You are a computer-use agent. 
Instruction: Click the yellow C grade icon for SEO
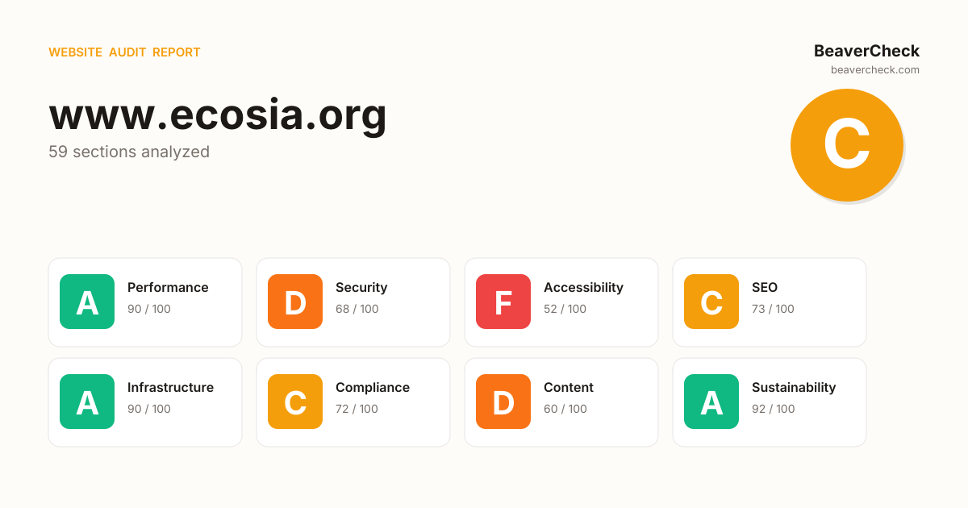[x=711, y=302]
